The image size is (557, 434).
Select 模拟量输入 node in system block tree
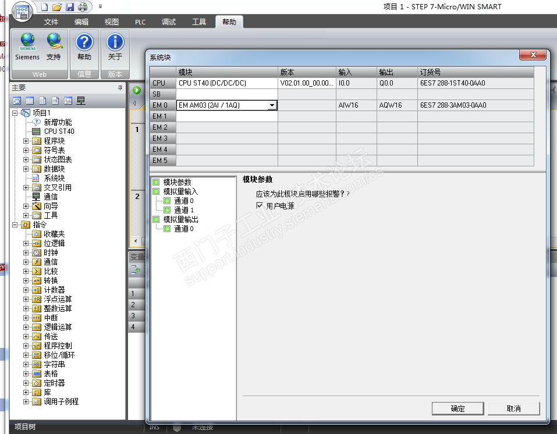click(x=180, y=191)
